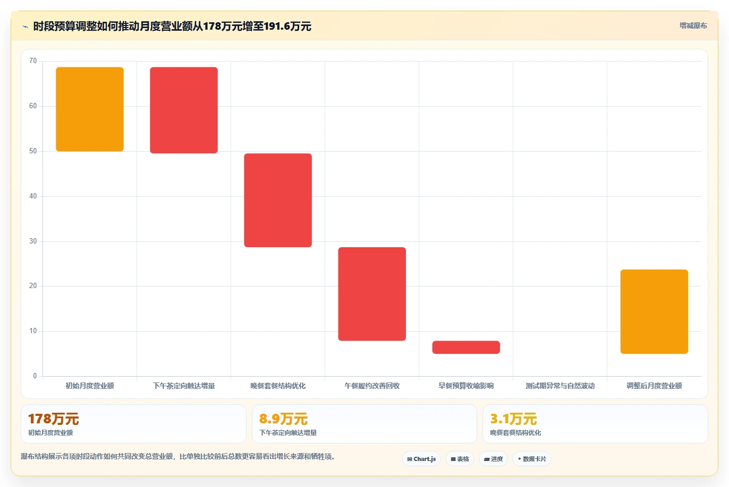Select the 数据卡片 chip
Screen dimensions: 729x487
[532, 459]
